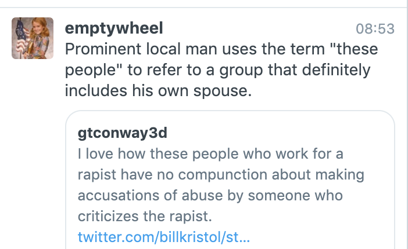Open the tweet via the 08:53 timestamp
This screenshot has width=408, height=249.
click(x=375, y=29)
